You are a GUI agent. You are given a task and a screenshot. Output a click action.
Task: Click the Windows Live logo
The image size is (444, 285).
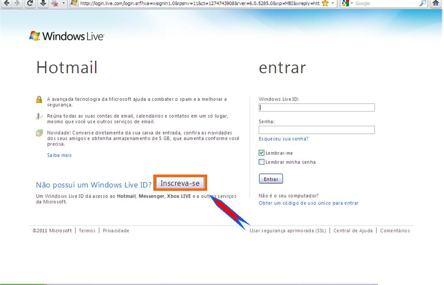click(x=67, y=36)
